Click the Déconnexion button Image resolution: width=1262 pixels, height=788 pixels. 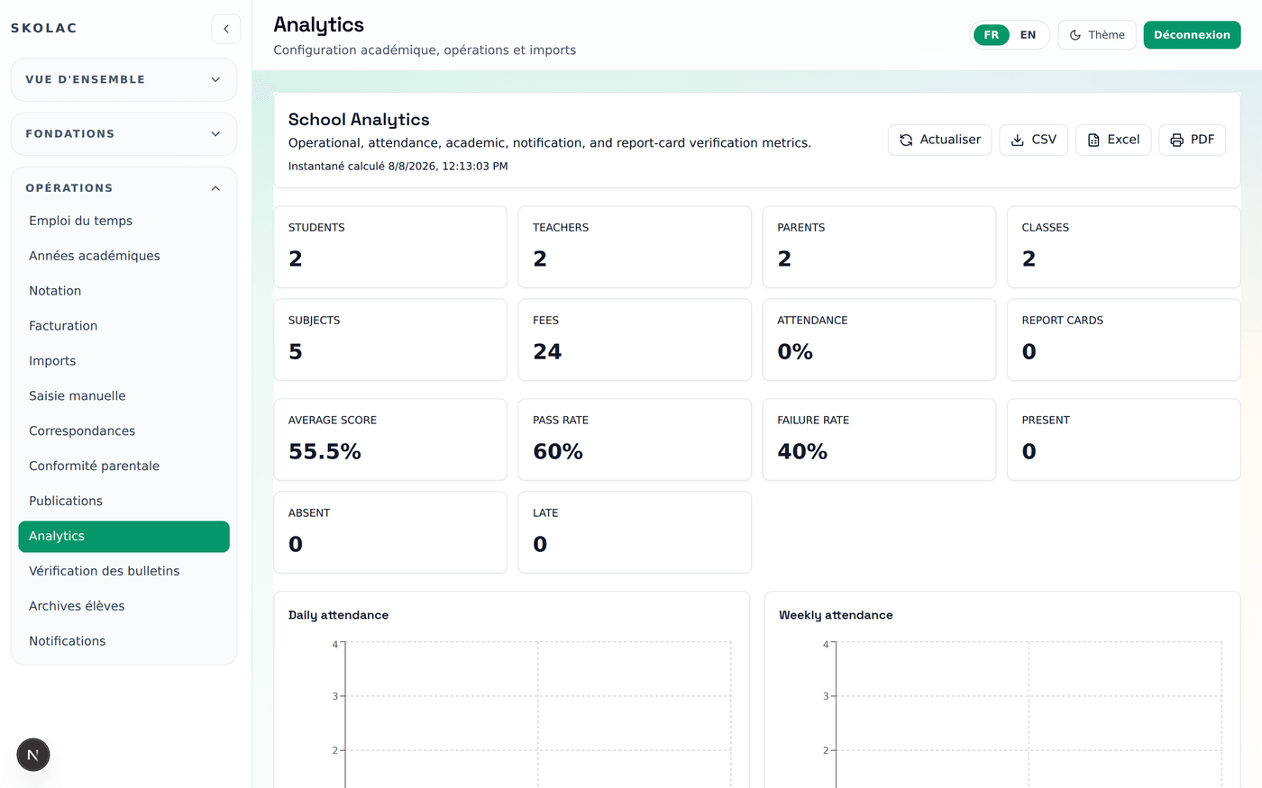tap(1192, 35)
